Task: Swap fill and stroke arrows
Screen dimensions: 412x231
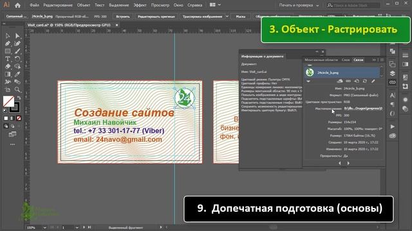Action: pyautogui.click(x=19, y=98)
